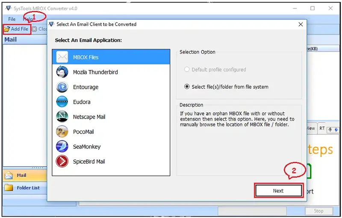Select Default profile configured radio option

187,70
